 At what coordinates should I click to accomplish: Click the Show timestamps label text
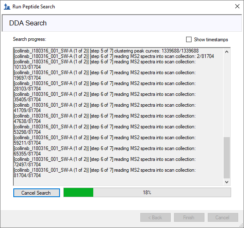pyautogui.click(x=211, y=40)
